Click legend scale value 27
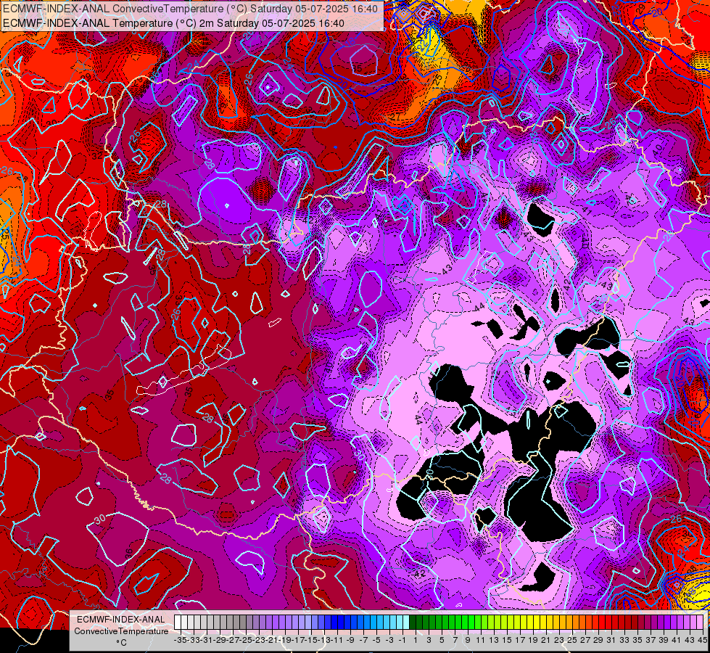 pyautogui.click(x=585, y=640)
